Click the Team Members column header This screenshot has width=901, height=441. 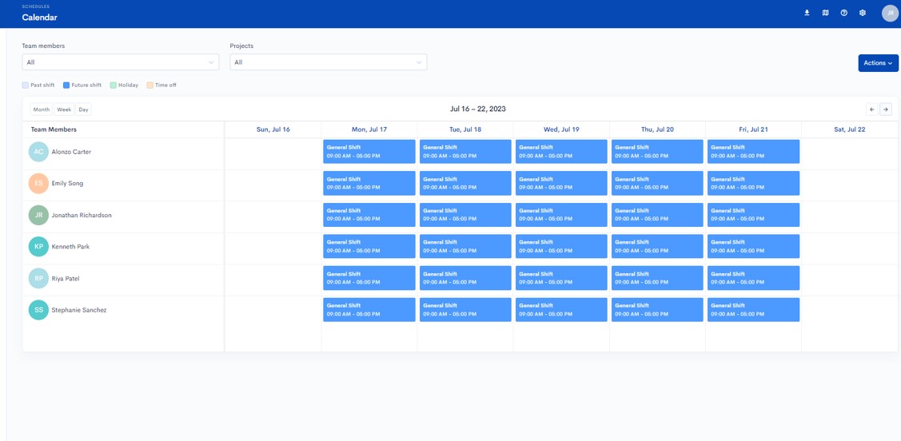pyautogui.click(x=54, y=129)
